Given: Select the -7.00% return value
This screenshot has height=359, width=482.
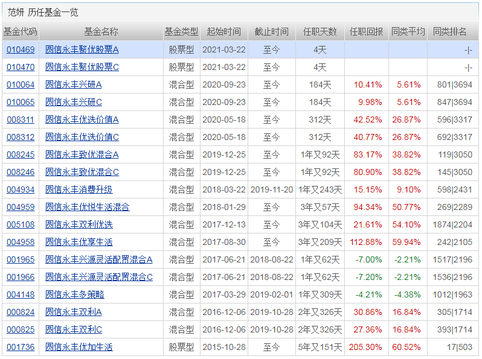Looking at the screenshot, I should [x=369, y=260].
